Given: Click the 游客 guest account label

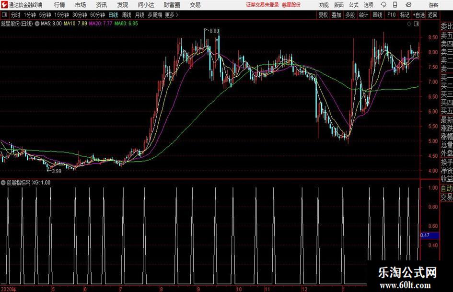Looking at the screenshot, I should (433, 5).
